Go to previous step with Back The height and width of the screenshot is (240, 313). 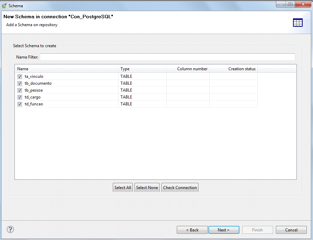(192, 230)
